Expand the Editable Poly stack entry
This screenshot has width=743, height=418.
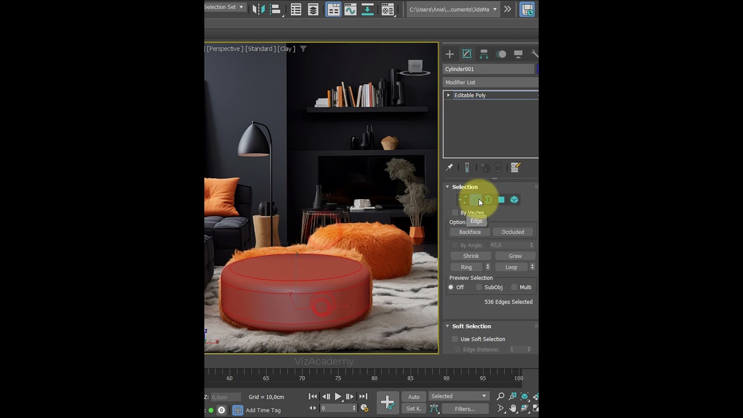(x=448, y=95)
